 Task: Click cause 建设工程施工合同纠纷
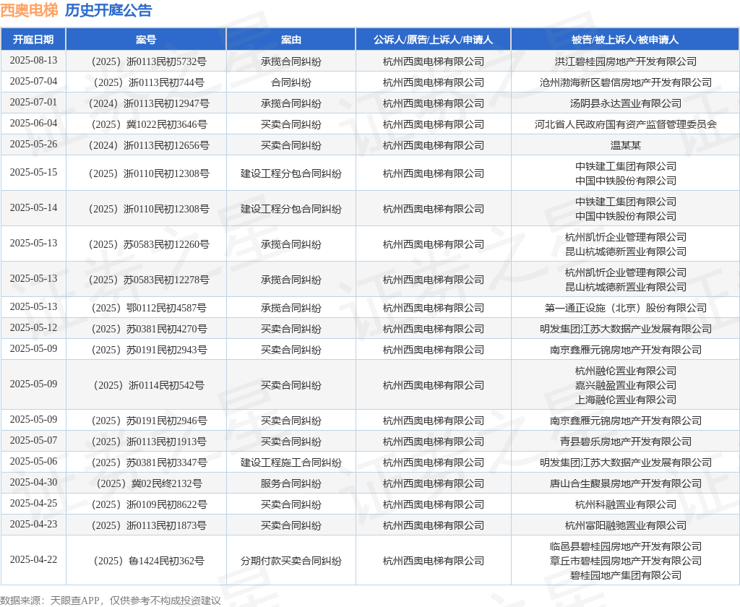291,462
